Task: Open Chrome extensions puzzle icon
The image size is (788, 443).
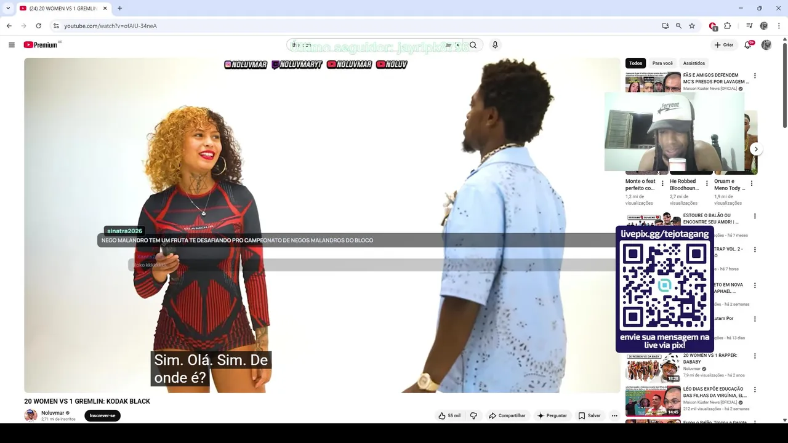Action: [727, 26]
